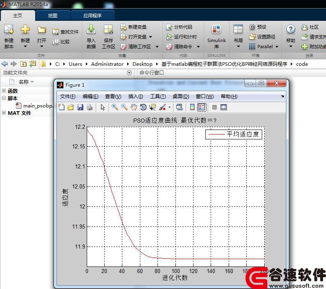Select the Zoom Out tool in Figure 1
The image size is (326, 289).
pos(124,107)
